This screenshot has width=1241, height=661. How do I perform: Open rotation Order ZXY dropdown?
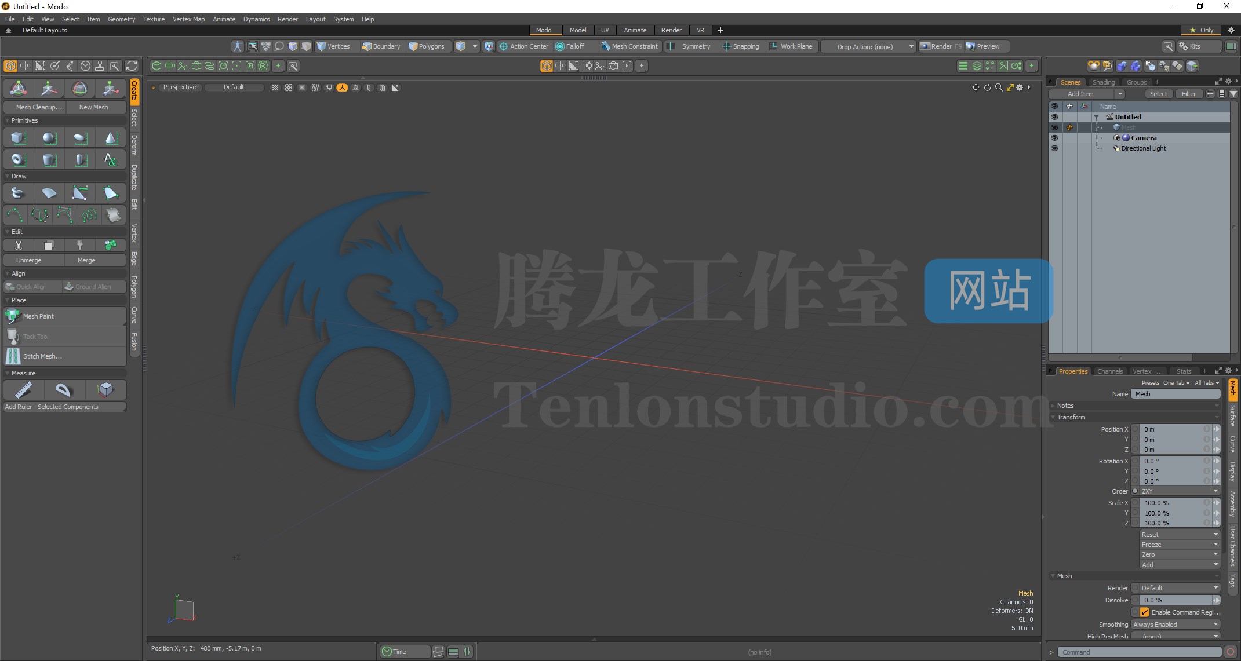pyautogui.click(x=1180, y=491)
